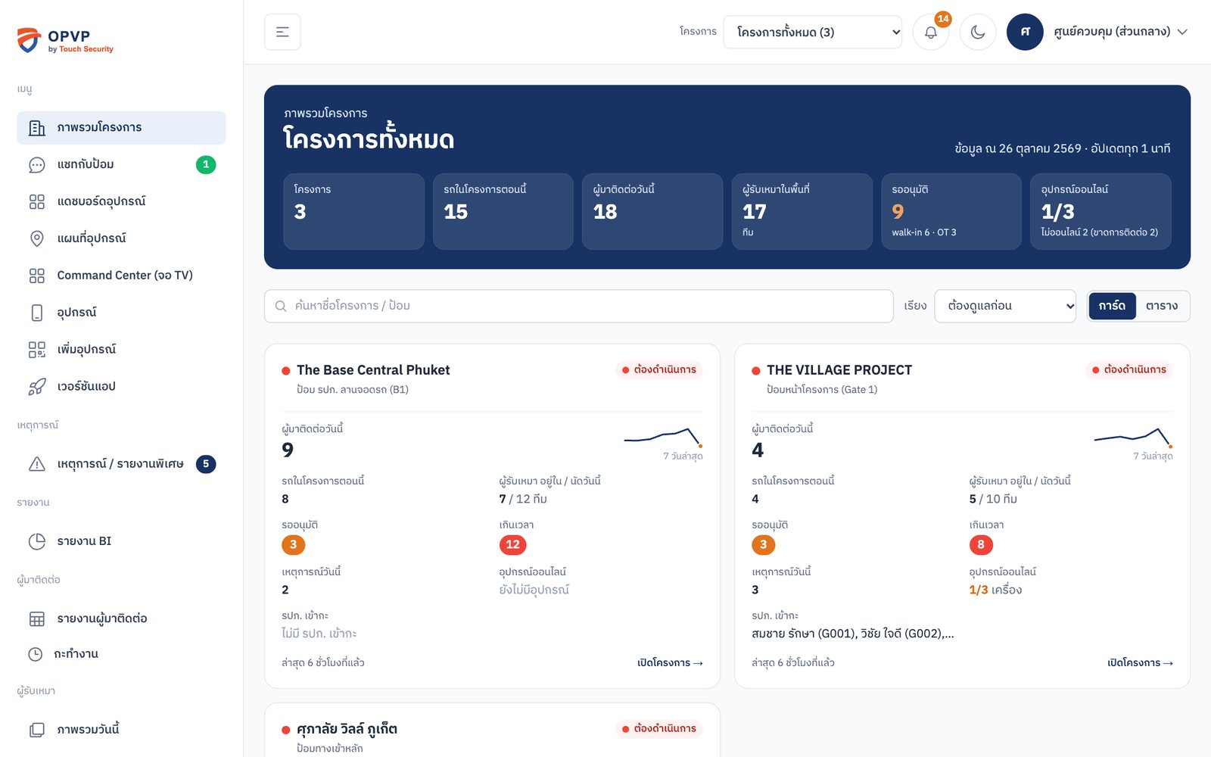Expand the ศูนย์ควบคุม (ส่วนกลาง) account menu

click(1120, 32)
